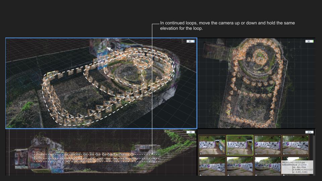Click lock icon on first top-row thumbnail

[x=201, y=153]
